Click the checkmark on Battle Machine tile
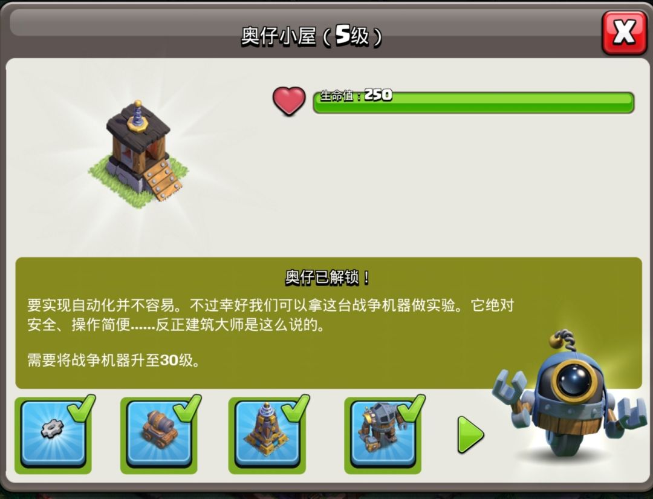This screenshot has height=499, width=653. pyautogui.click(x=412, y=409)
